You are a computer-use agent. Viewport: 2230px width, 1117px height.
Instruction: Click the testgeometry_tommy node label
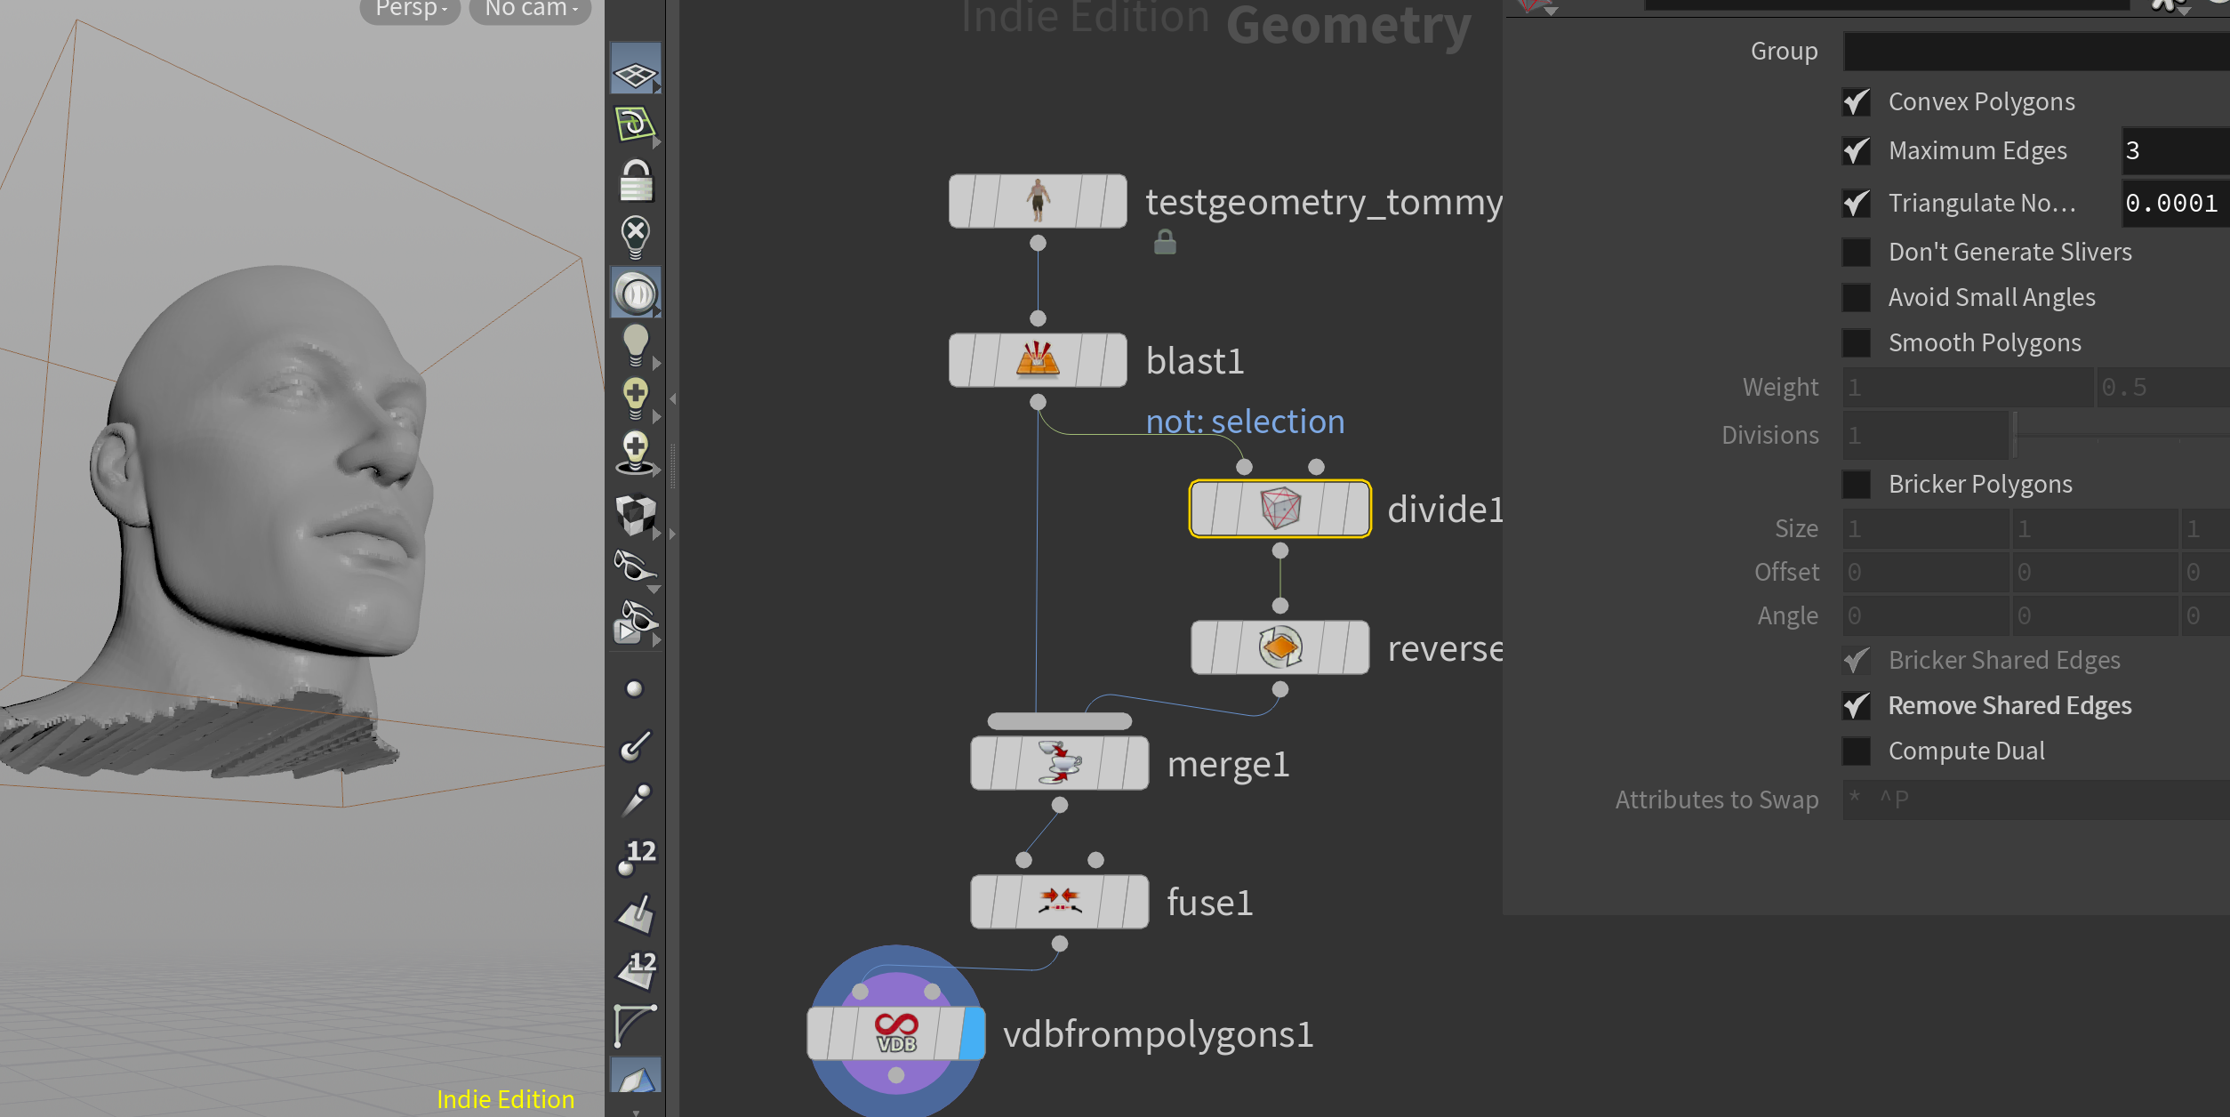1323,203
